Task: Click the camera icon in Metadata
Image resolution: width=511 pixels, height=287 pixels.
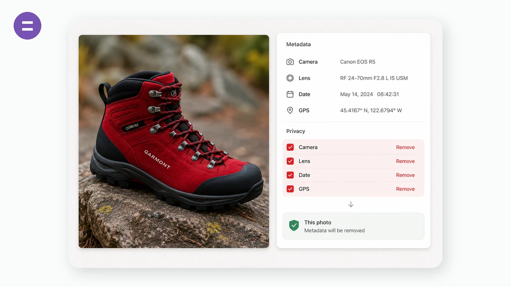Action: click(x=290, y=62)
